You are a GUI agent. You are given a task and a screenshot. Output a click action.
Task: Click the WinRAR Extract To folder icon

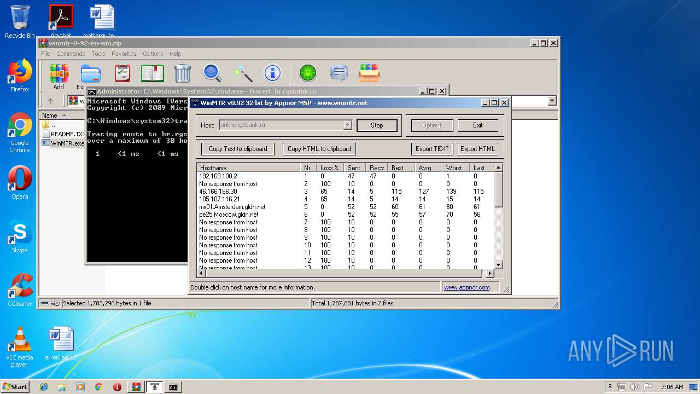[90, 73]
